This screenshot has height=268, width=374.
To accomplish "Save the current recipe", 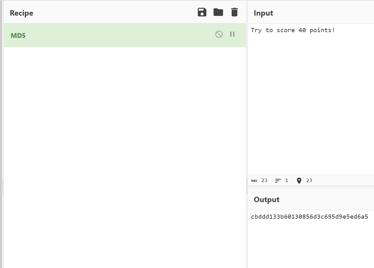I will [202, 12].
